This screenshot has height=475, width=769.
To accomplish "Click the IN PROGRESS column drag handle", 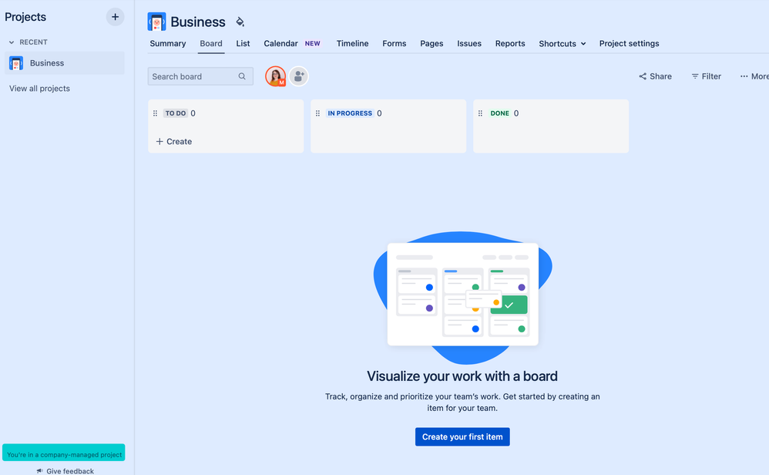I will coord(317,113).
